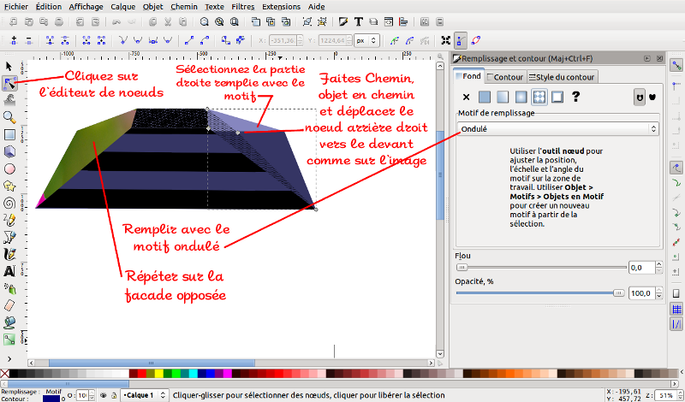Pick the zoom magnifier tool
This screenshot has width=685, height=402.
point(9,116)
